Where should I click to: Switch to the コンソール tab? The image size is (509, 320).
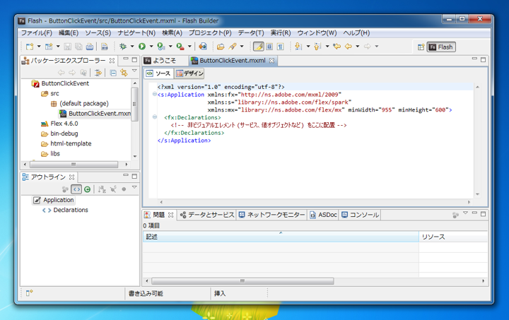pyautogui.click(x=361, y=215)
